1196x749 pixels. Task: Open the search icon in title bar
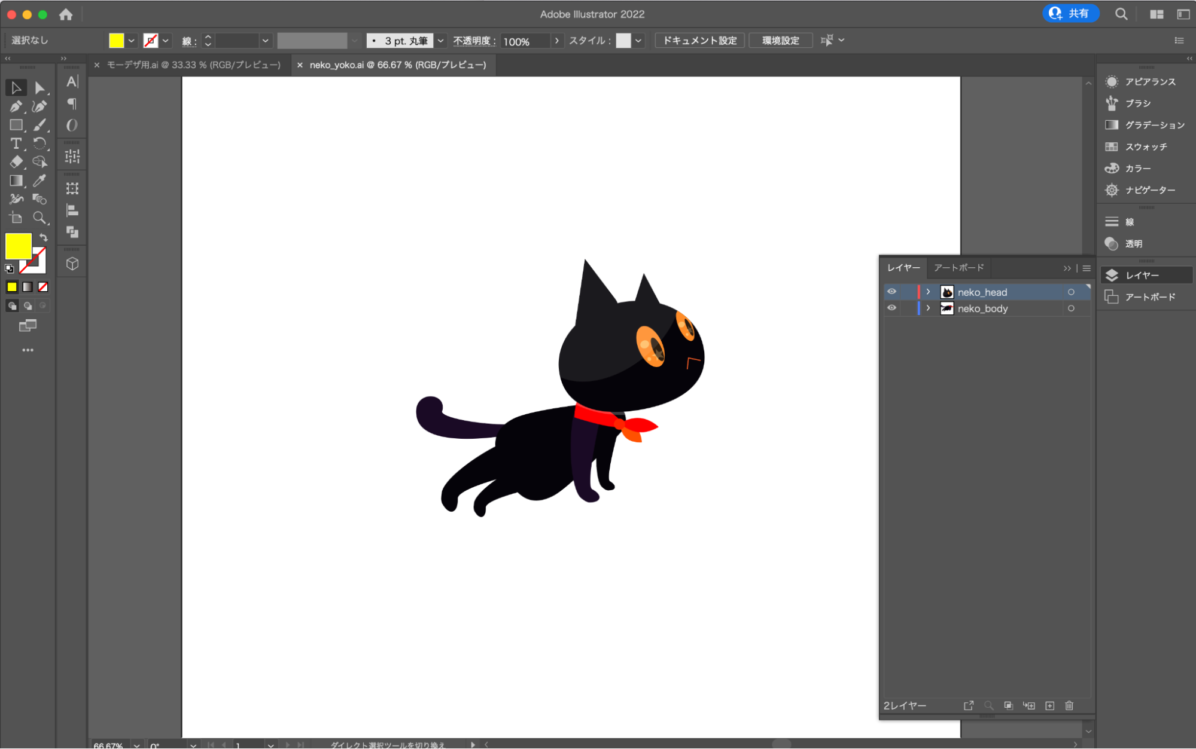[1121, 14]
